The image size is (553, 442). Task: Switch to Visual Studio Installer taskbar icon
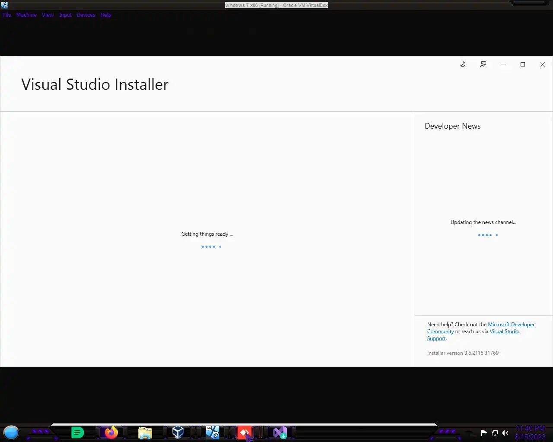[280, 432]
